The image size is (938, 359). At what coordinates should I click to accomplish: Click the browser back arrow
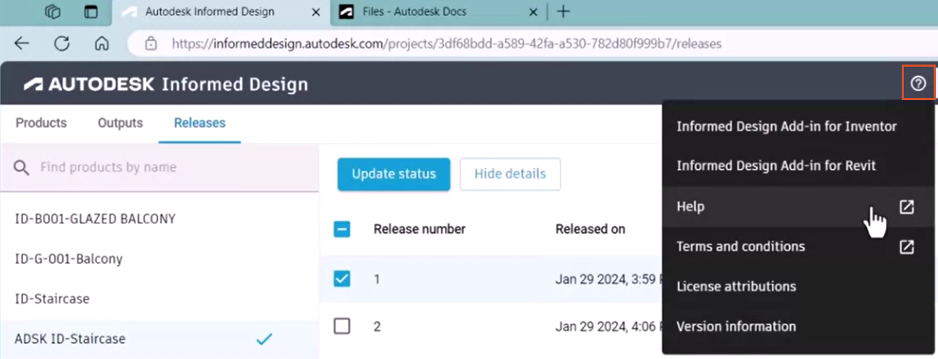22,44
